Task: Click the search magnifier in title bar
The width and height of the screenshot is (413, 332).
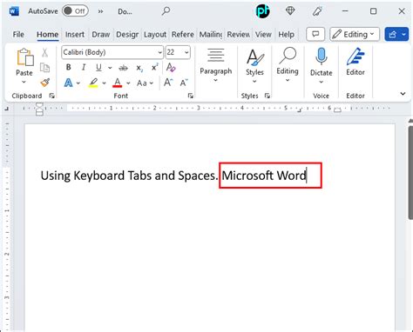Action: (166, 11)
